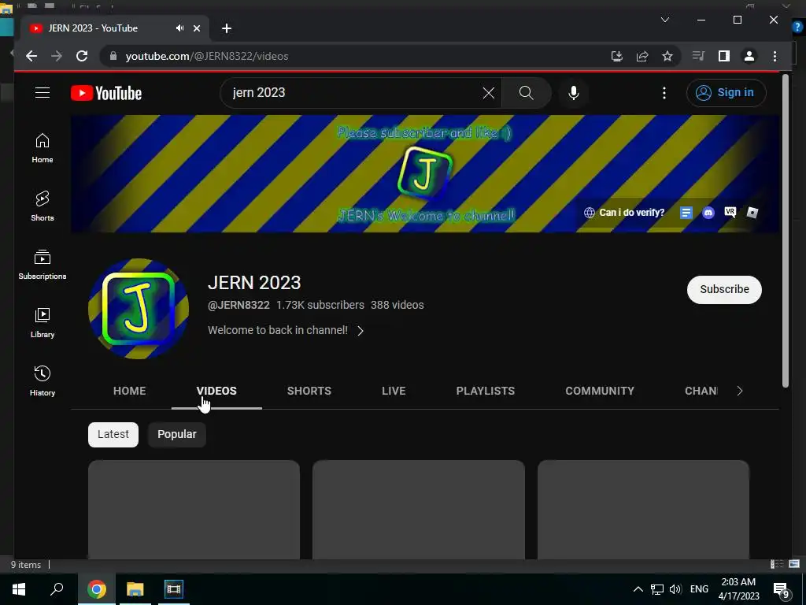
Task: Open Subscriptions in the sidebar
Action: [x=43, y=265]
